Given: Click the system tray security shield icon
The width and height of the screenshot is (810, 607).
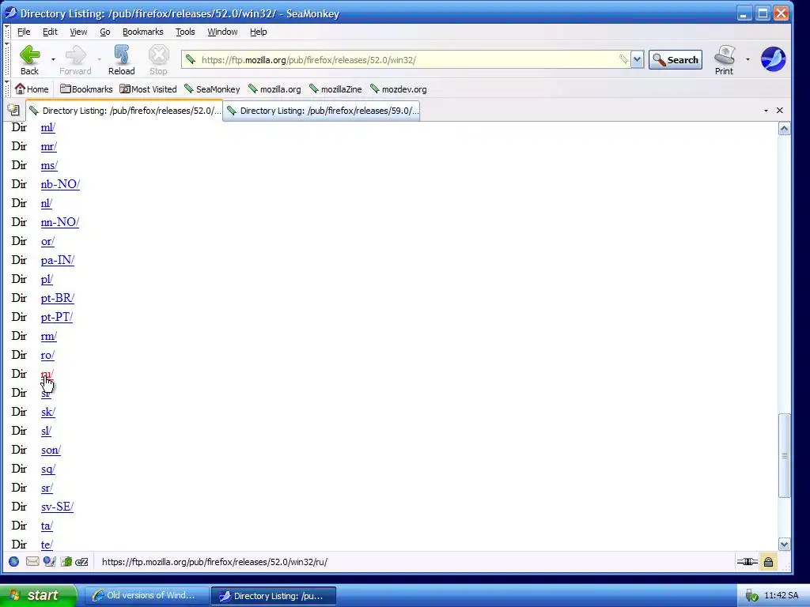Looking at the screenshot, I should coord(751,596).
